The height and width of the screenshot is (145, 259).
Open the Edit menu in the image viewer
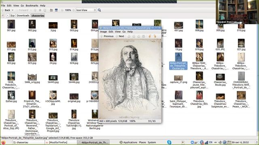pyautogui.click(x=111, y=31)
